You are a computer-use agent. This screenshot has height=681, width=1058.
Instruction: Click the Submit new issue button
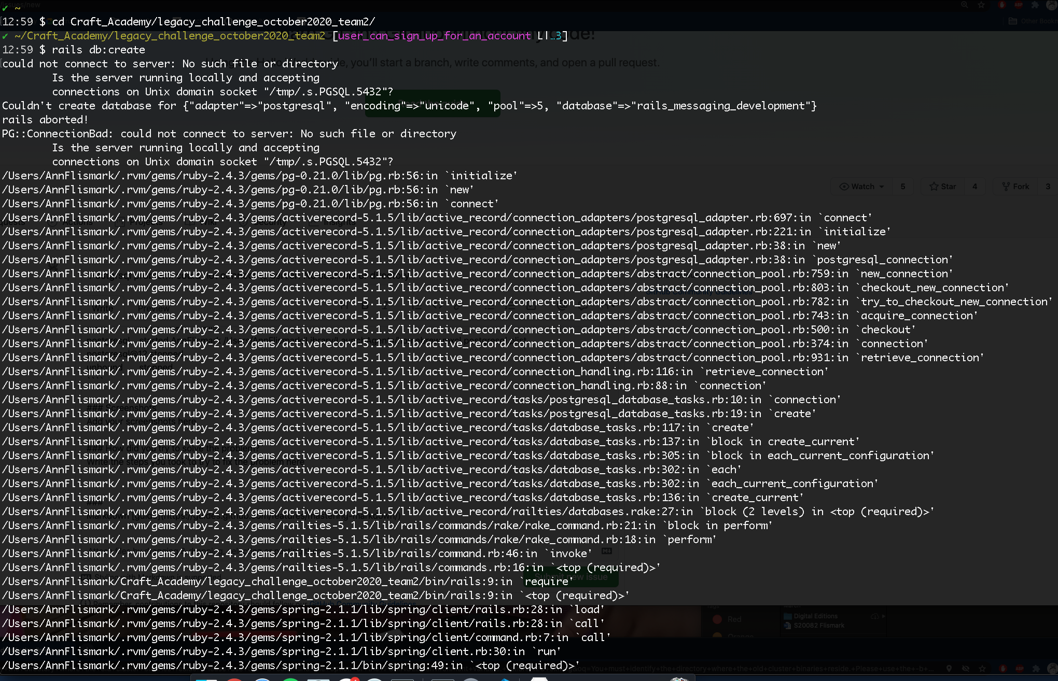(x=570, y=577)
